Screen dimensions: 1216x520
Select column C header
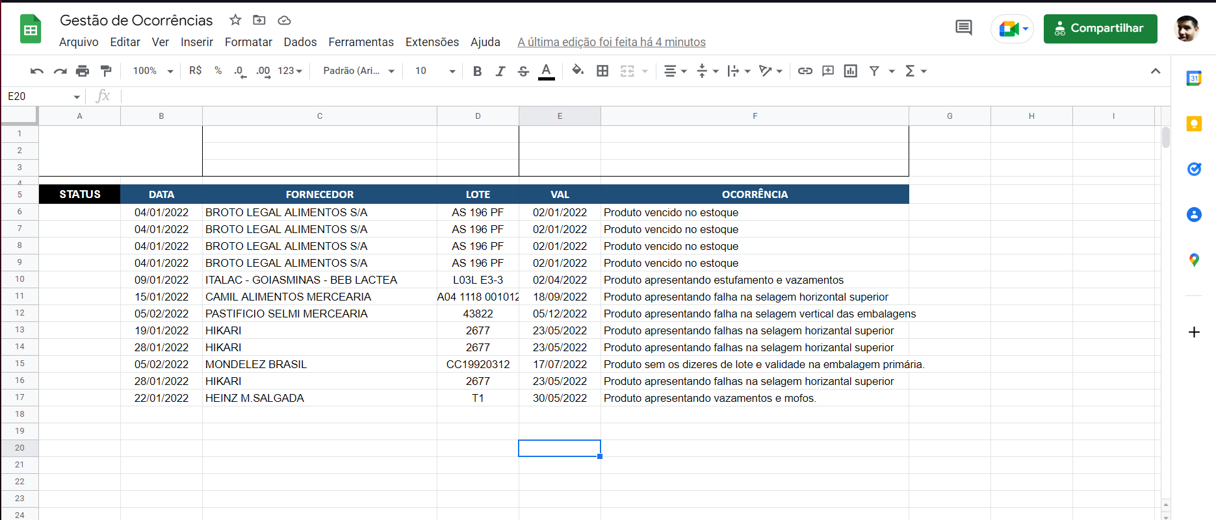pos(320,116)
